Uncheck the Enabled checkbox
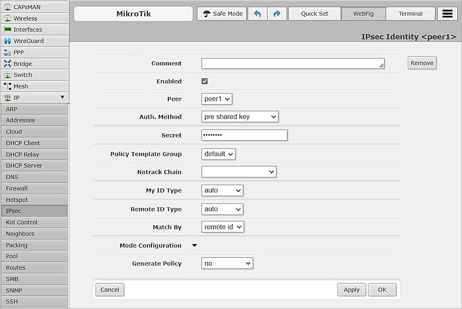The width and height of the screenshot is (462, 309). tap(205, 81)
